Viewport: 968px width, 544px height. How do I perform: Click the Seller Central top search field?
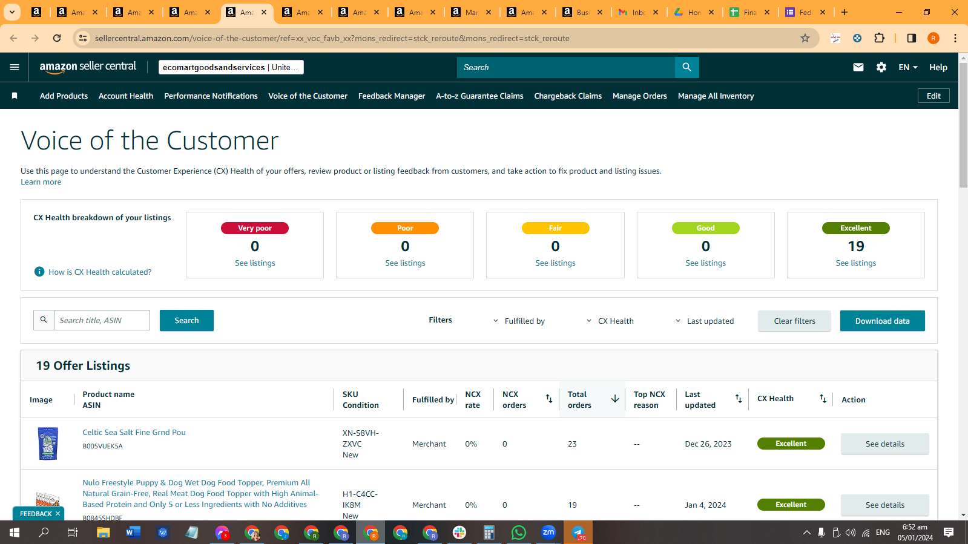click(x=566, y=67)
